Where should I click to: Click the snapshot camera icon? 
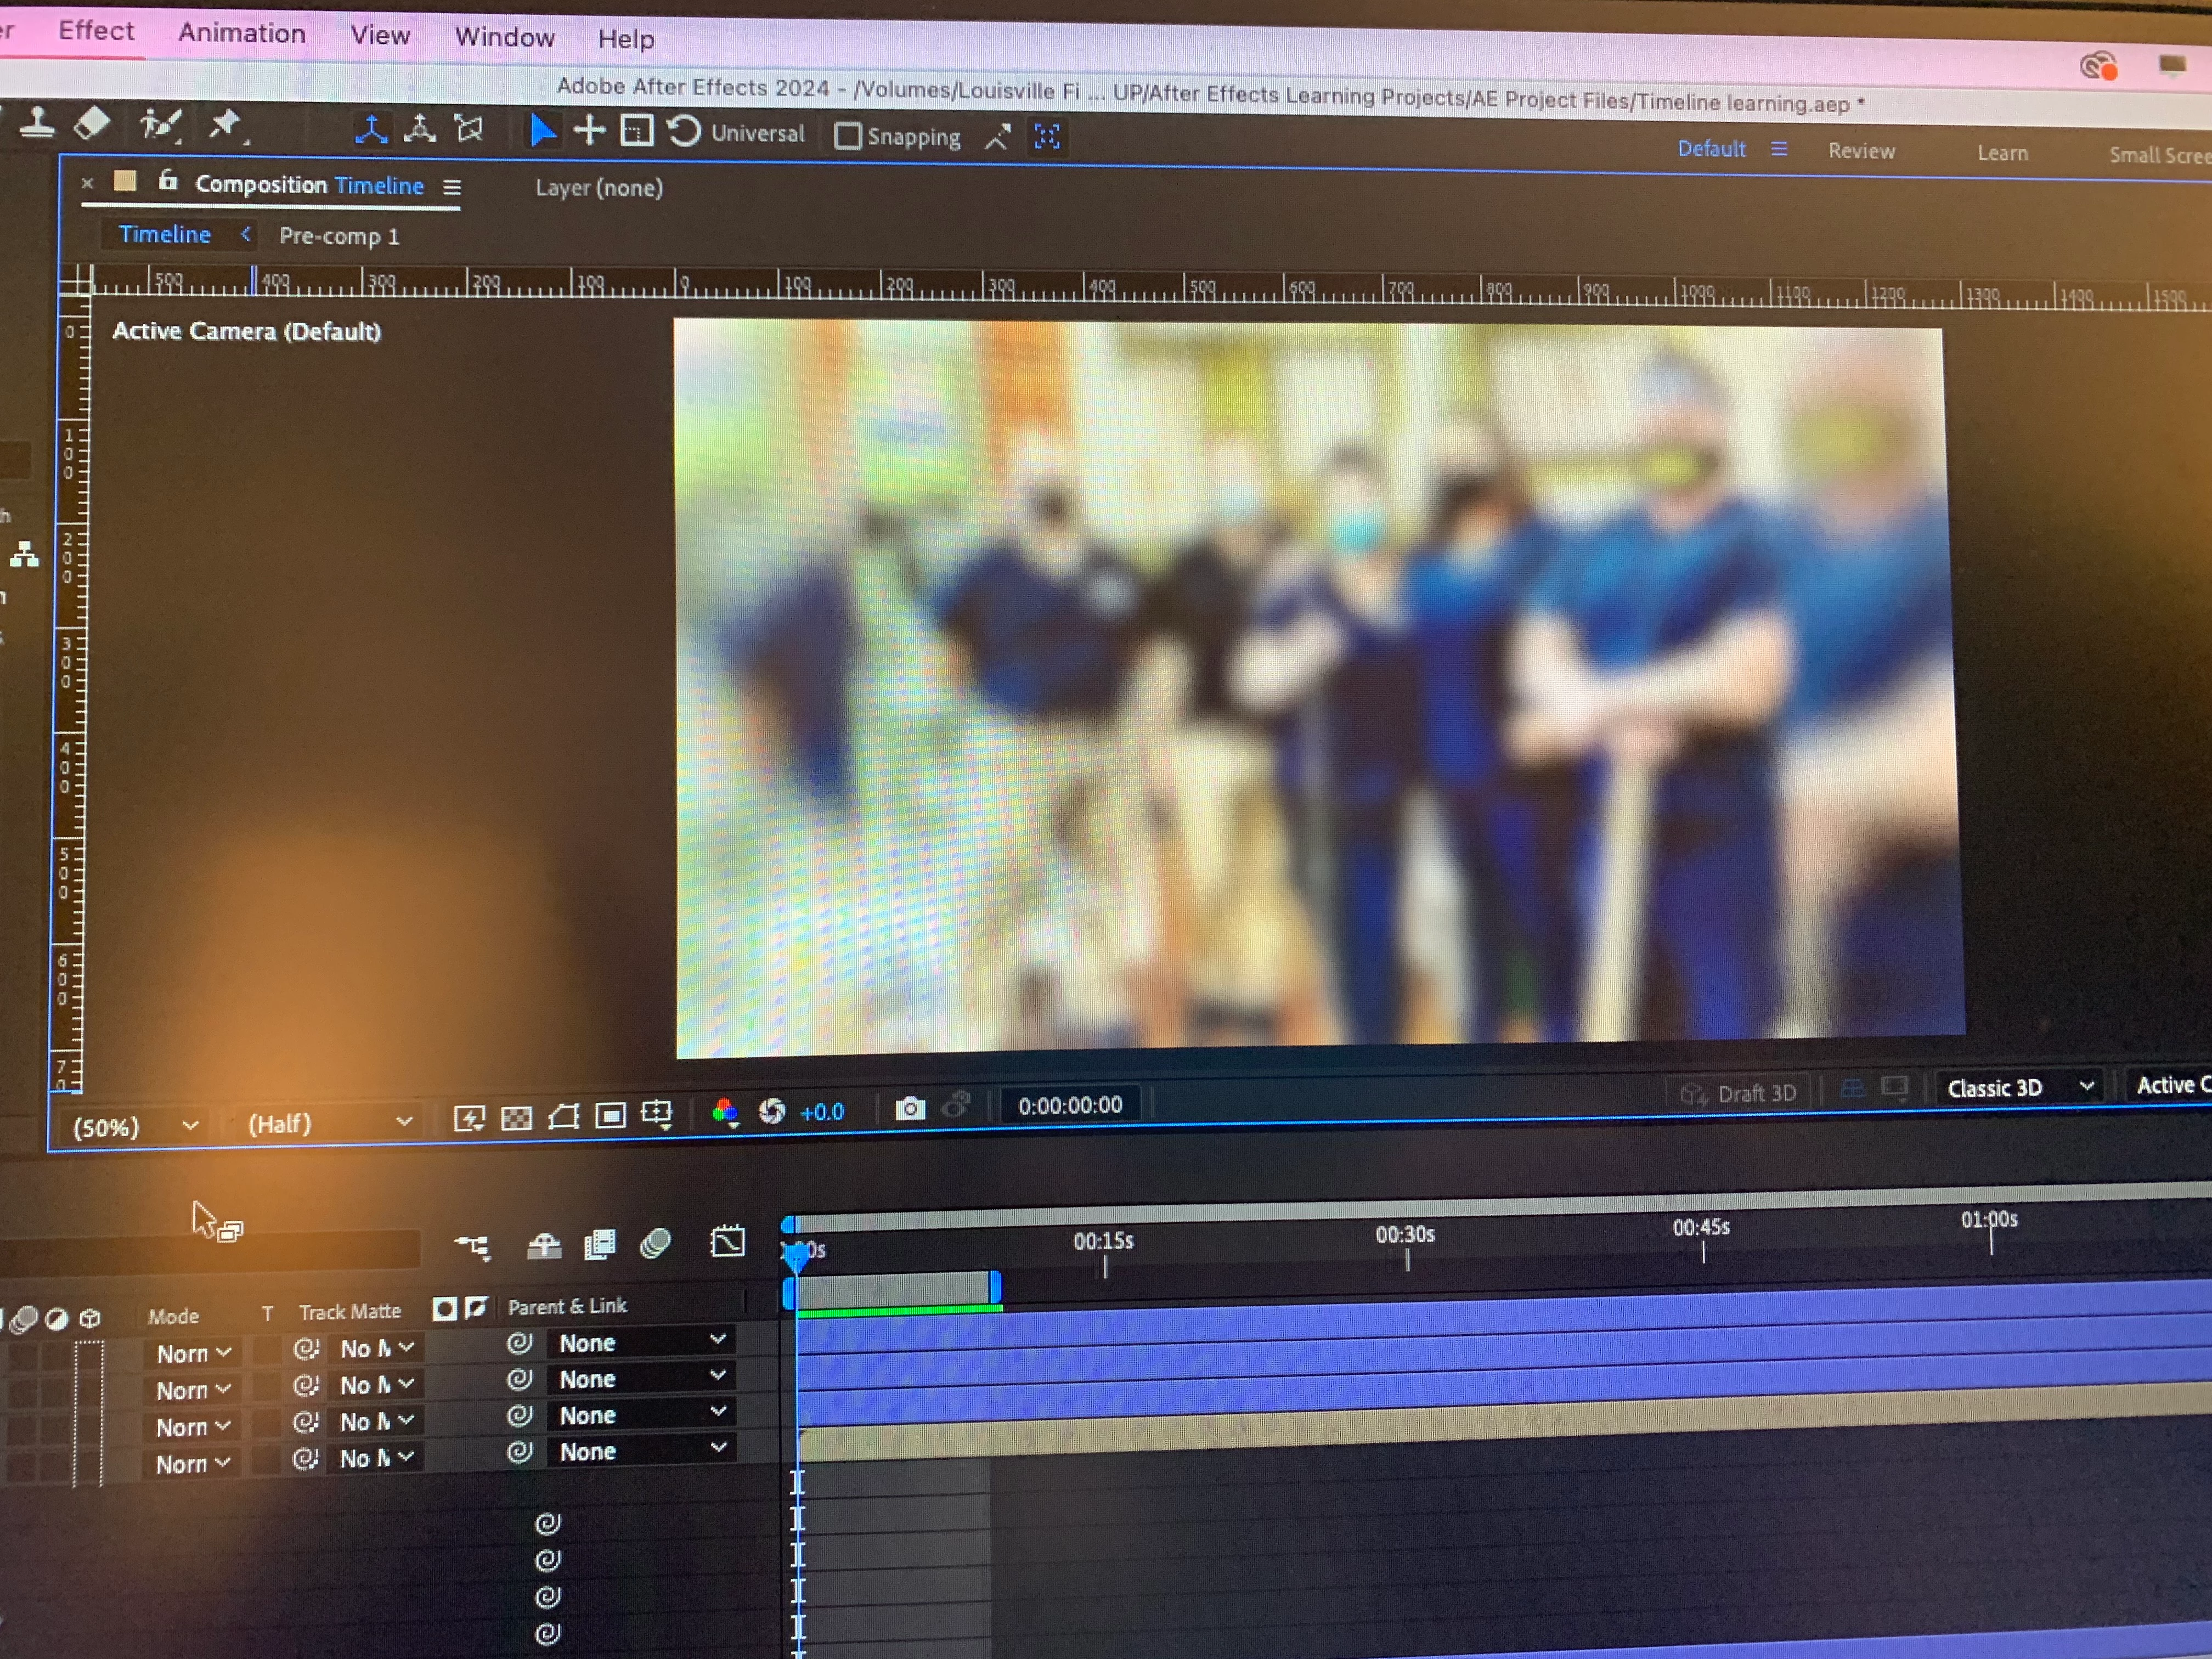coord(909,1108)
